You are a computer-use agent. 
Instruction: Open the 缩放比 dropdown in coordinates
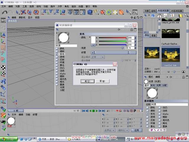coord(123,130)
